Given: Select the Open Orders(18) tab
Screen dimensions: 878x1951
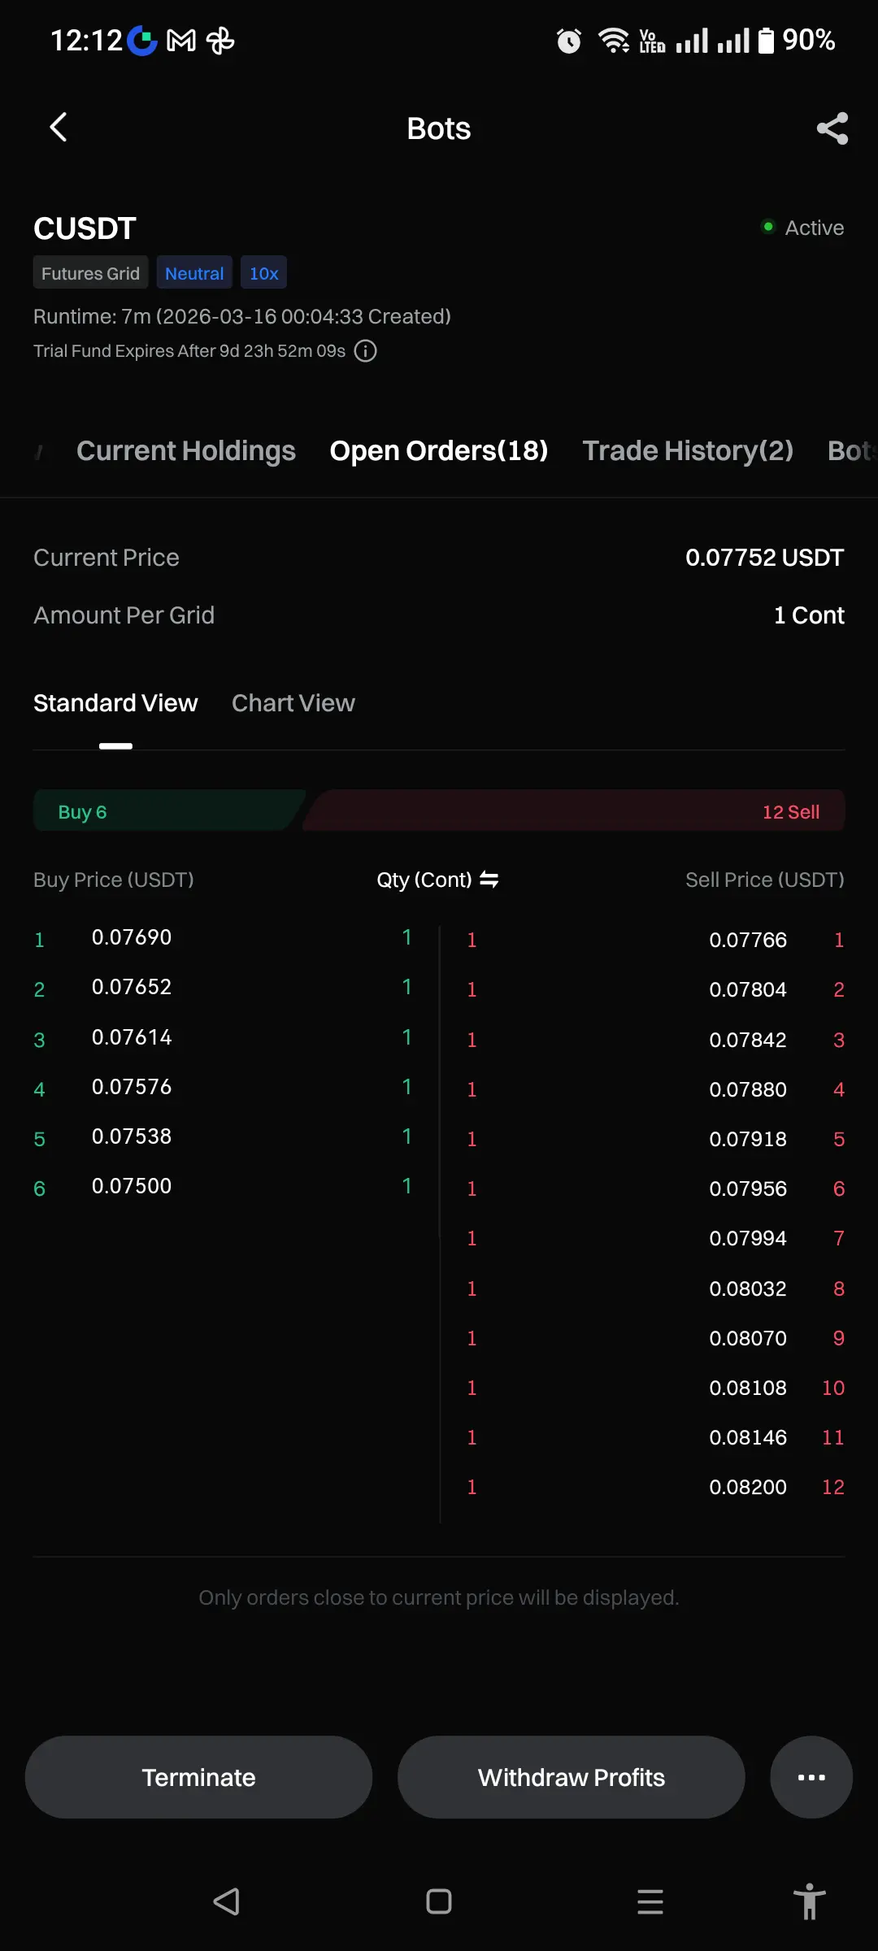Looking at the screenshot, I should pos(439,451).
